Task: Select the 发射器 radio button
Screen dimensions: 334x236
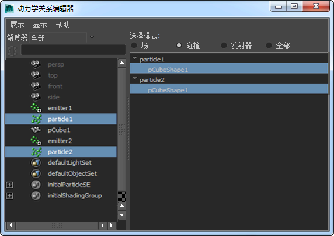Action: pyautogui.click(x=224, y=45)
